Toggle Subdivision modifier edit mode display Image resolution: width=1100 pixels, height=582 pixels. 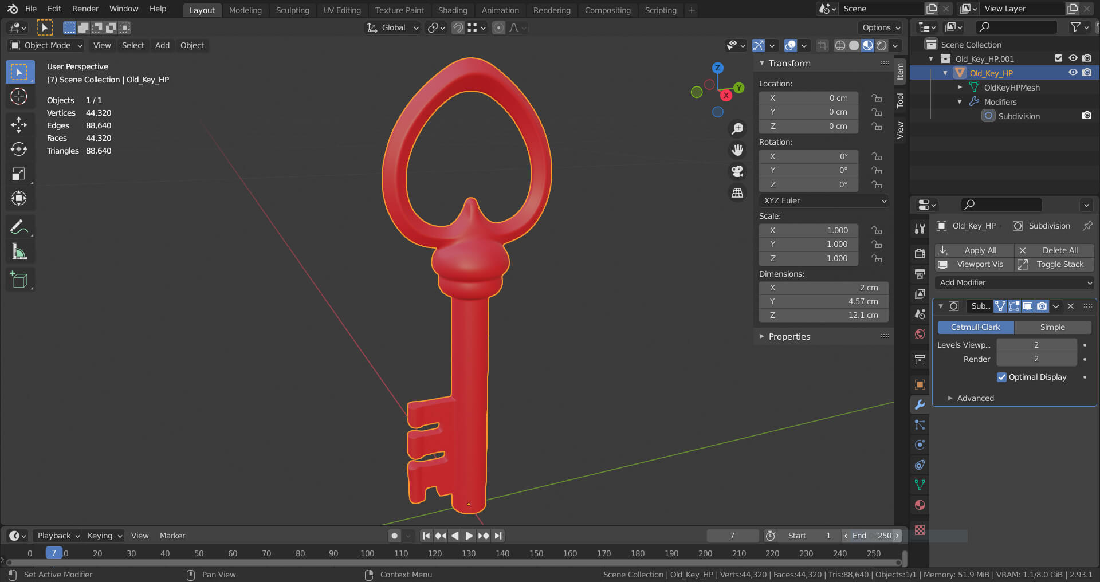click(x=1014, y=306)
